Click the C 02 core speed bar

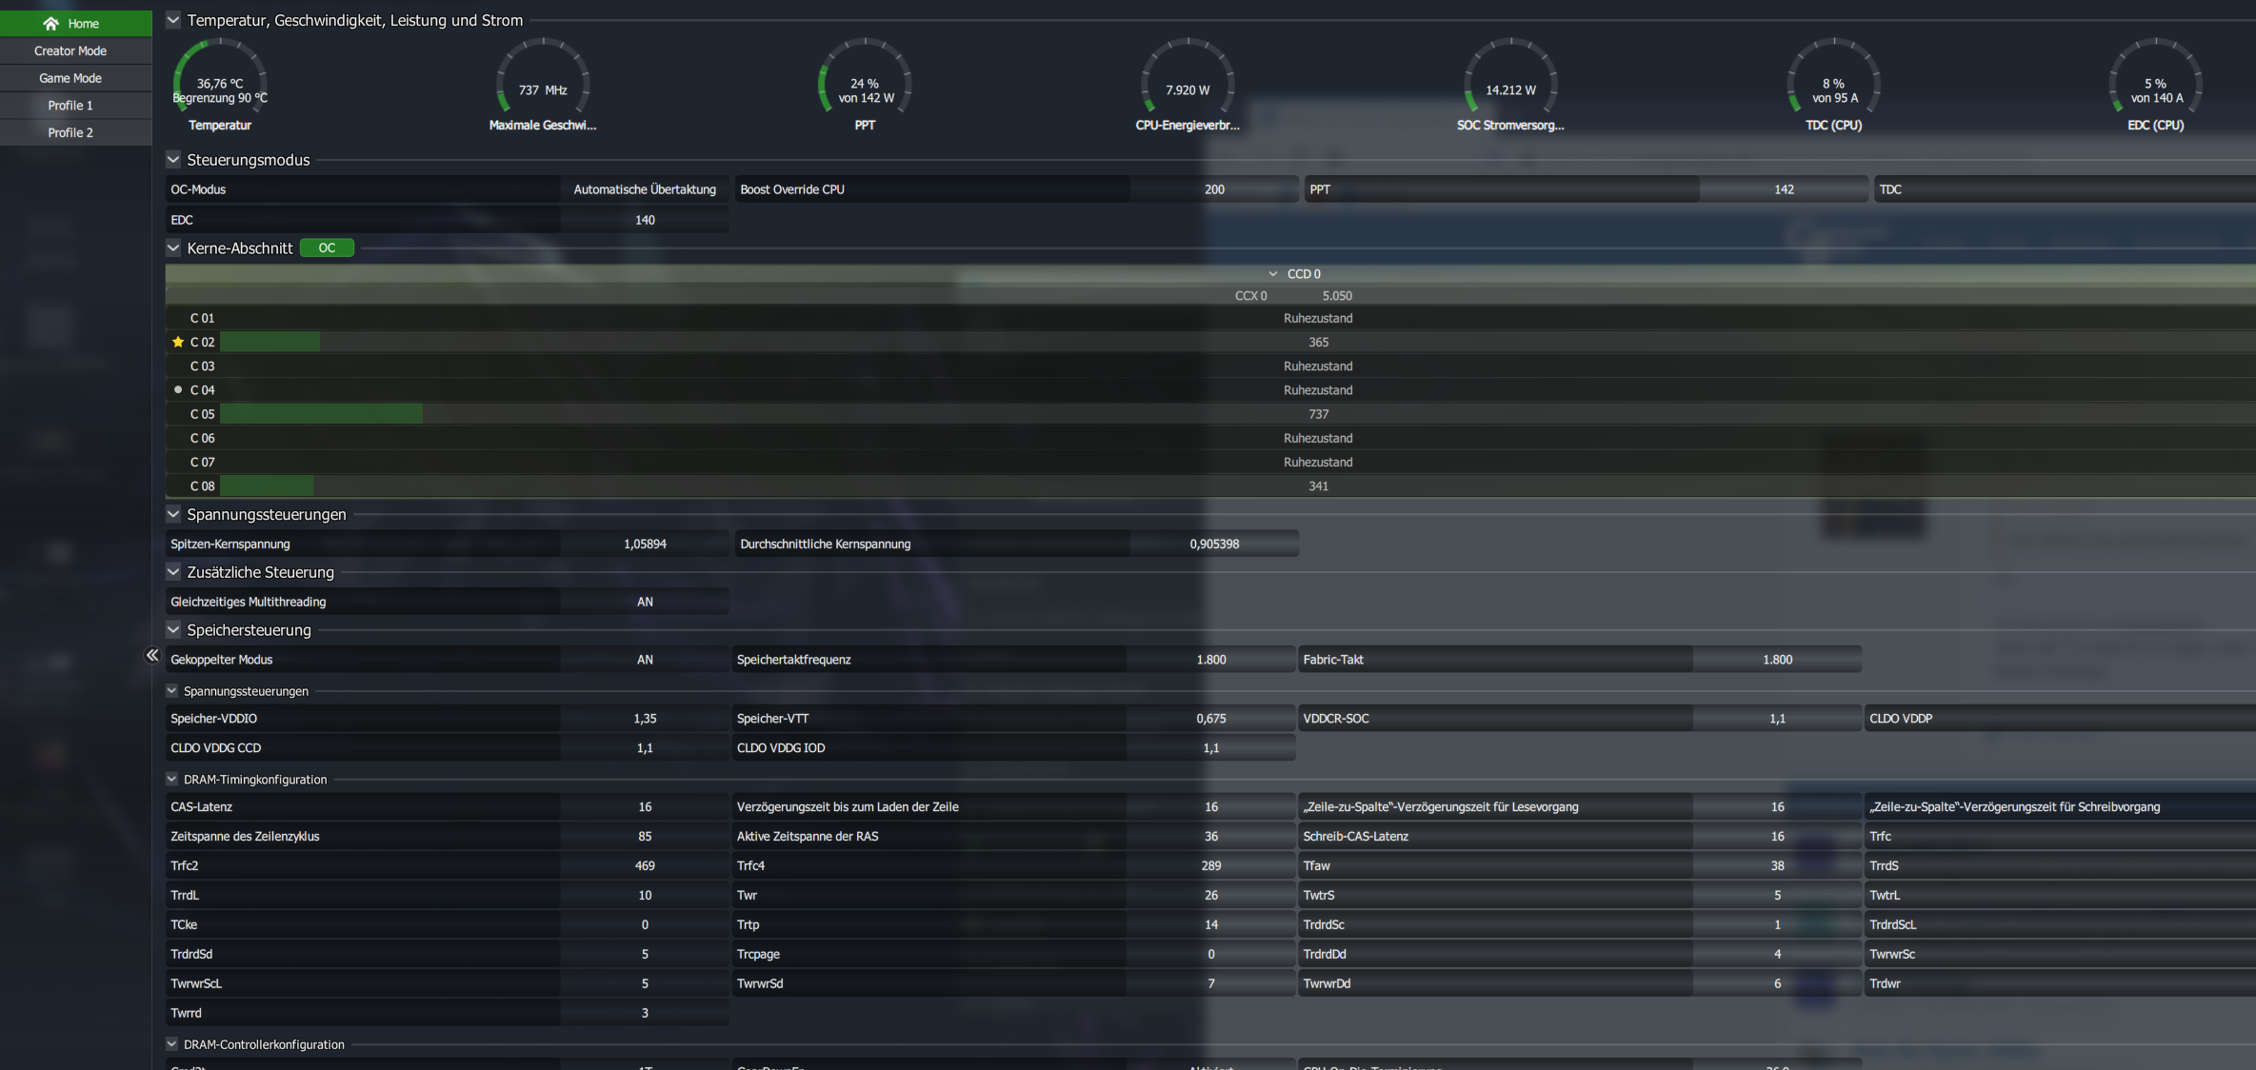pyautogui.click(x=270, y=342)
